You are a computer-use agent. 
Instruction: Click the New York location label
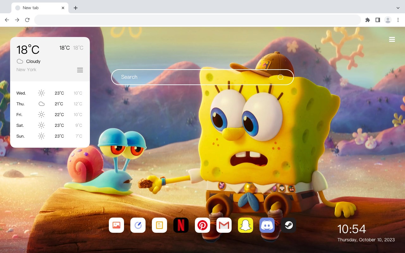click(x=26, y=70)
